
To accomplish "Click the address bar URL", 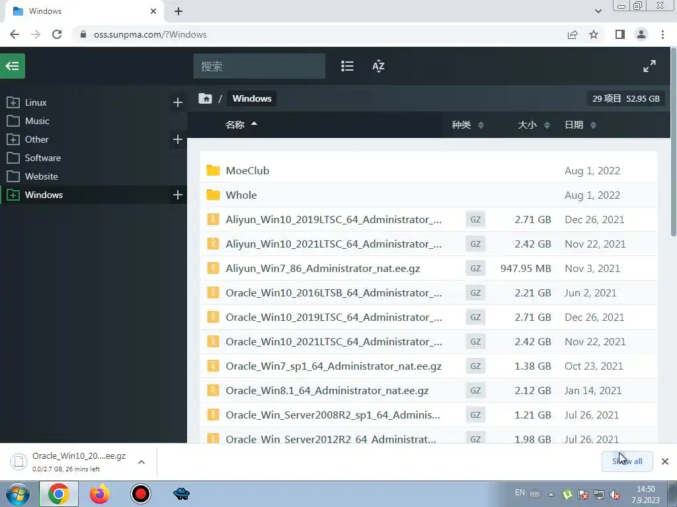I will click(150, 34).
